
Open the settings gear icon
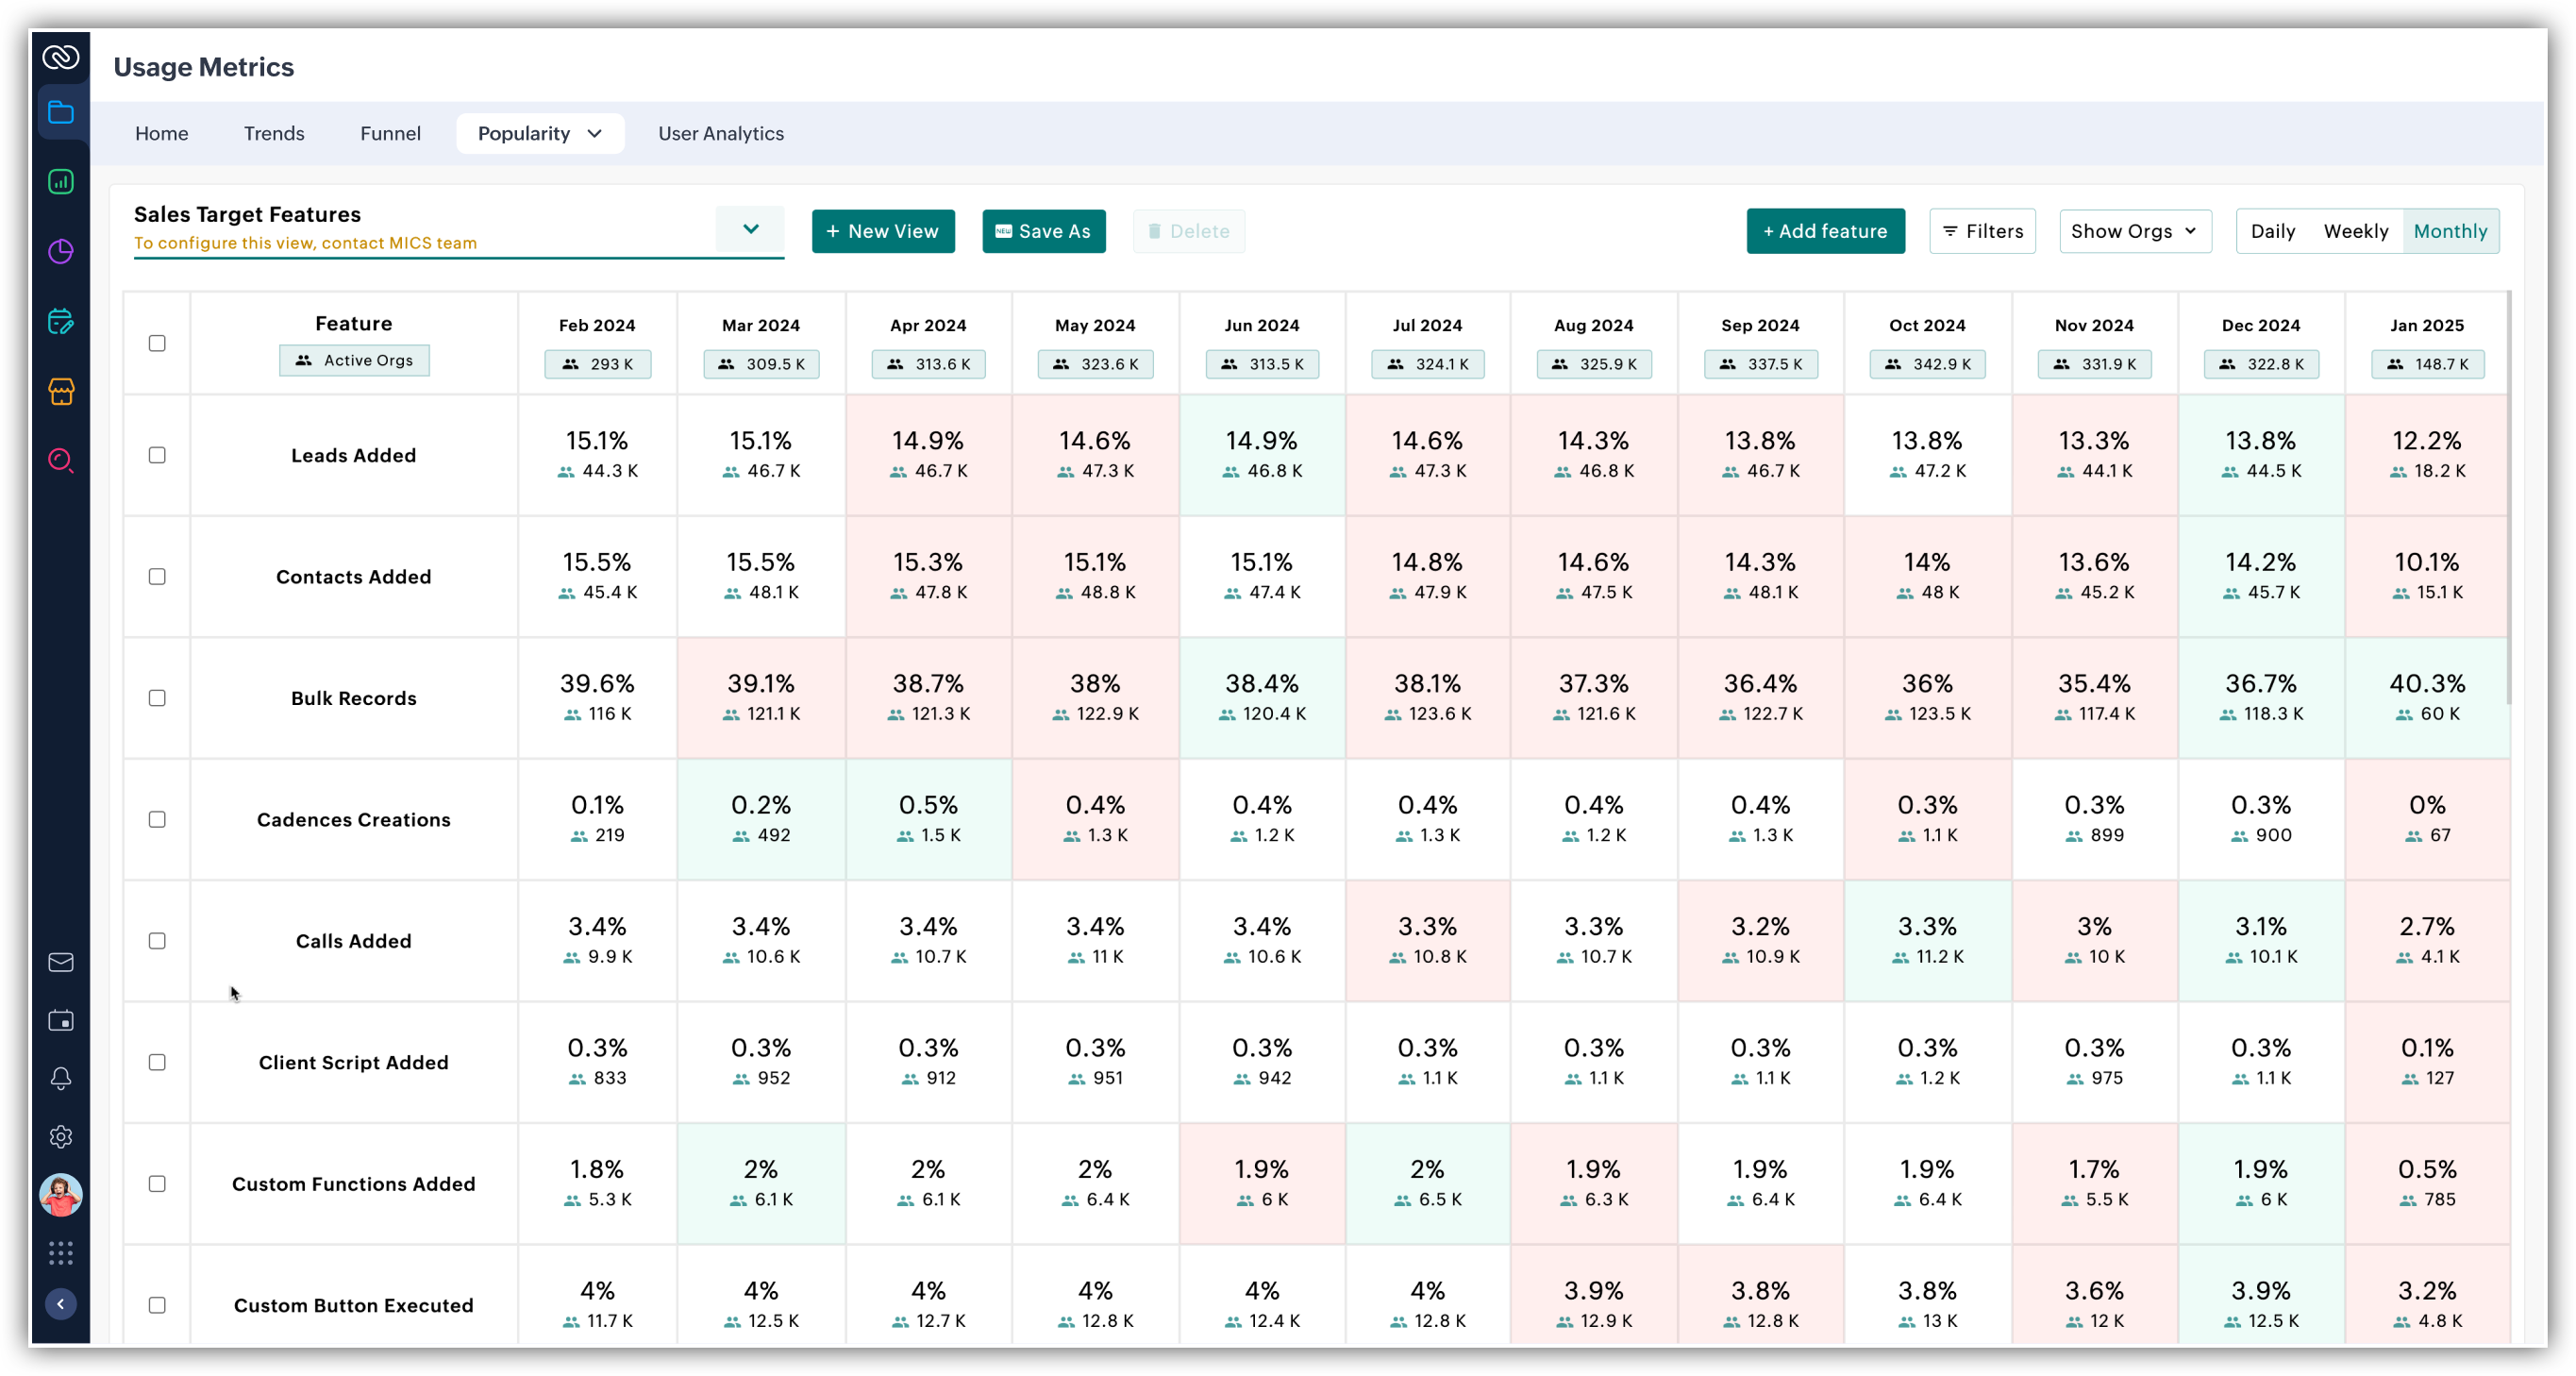click(61, 1137)
